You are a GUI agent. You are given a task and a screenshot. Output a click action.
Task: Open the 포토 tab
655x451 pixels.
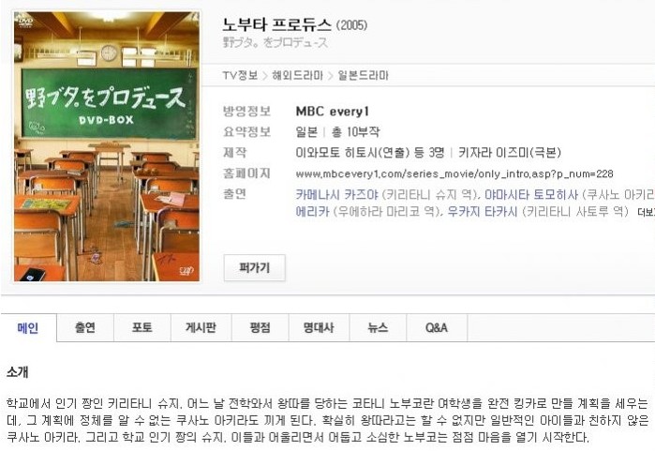tap(142, 327)
